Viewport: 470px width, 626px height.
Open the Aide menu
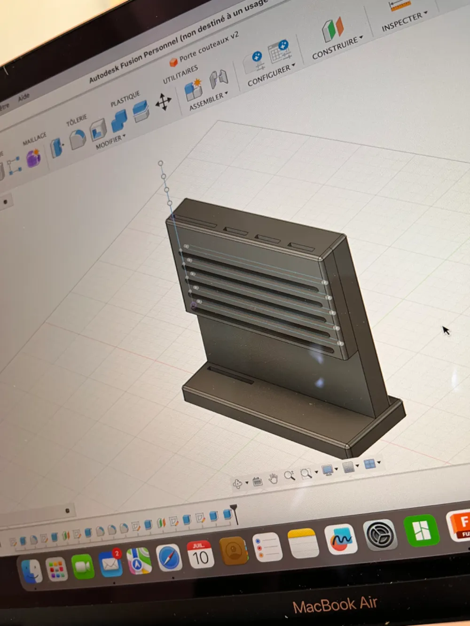(x=23, y=97)
